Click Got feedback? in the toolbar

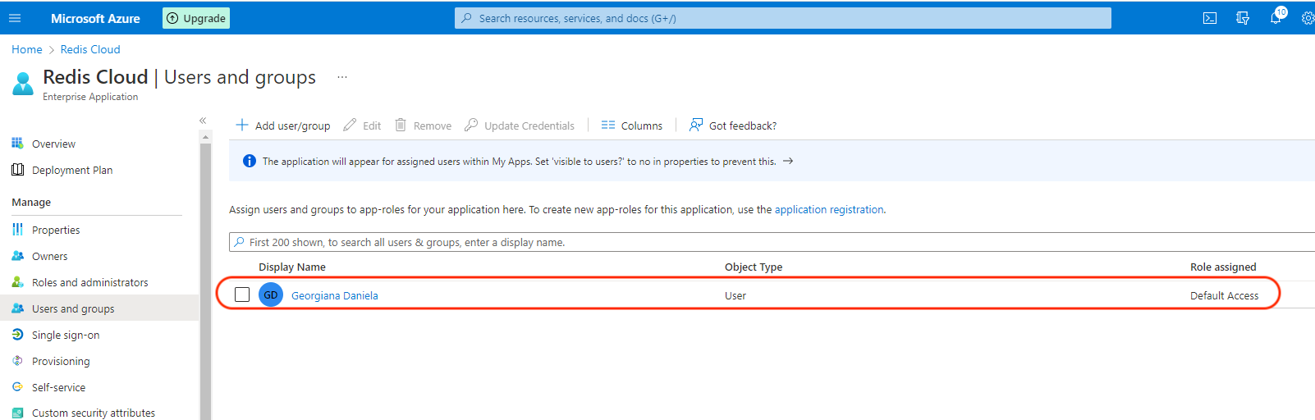click(x=733, y=126)
